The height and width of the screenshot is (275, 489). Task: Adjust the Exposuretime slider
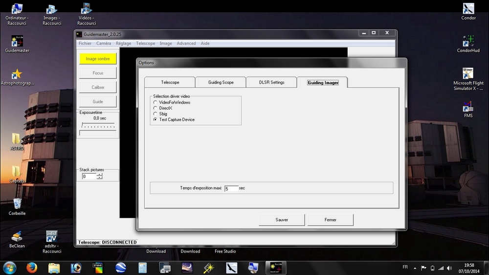pos(98,125)
